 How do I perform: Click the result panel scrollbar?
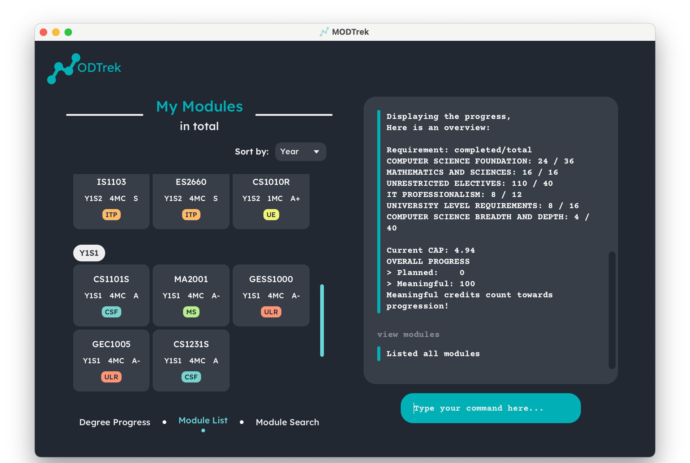pos(612,310)
